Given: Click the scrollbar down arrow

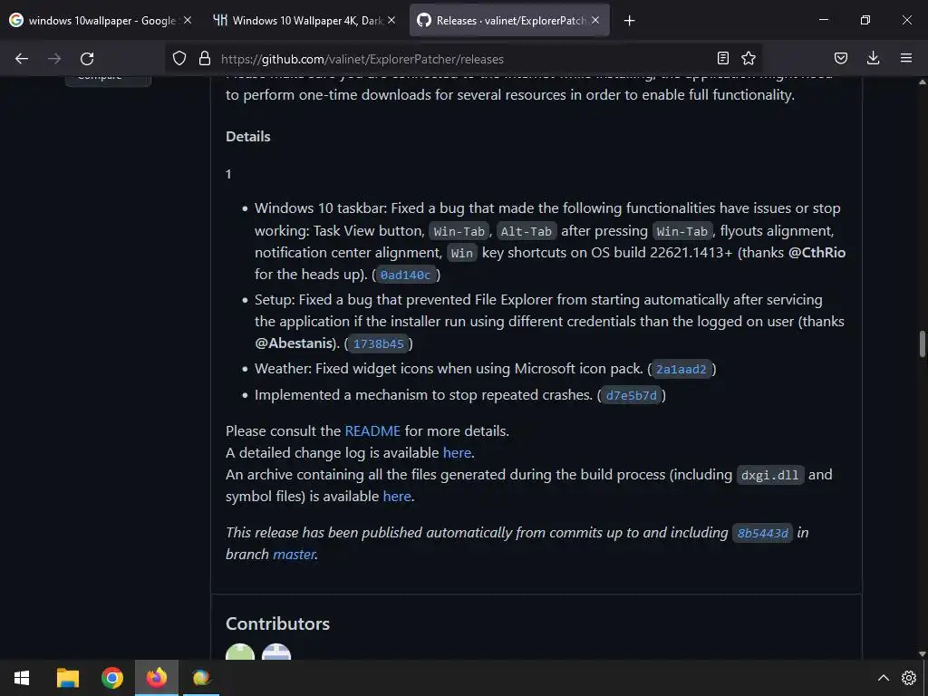Looking at the screenshot, I should click(x=922, y=654).
